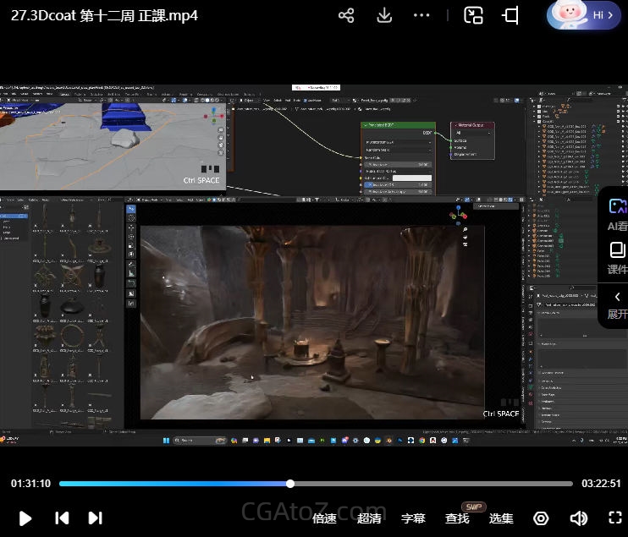This screenshot has height=537, width=628.
Task: Play the paused video
Action: click(25, 518)
